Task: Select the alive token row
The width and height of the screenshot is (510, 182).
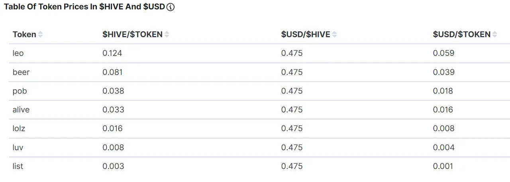Action: (259, 110)
